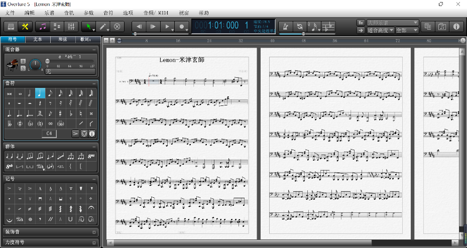
Task: Toggle the metronome button
Action: tap(285, 27)
